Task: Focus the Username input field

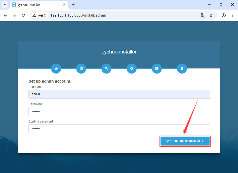Action: [x=119, y=94]
